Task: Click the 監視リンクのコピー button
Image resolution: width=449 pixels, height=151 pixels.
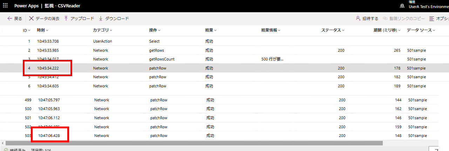Action: pos(404,19)
